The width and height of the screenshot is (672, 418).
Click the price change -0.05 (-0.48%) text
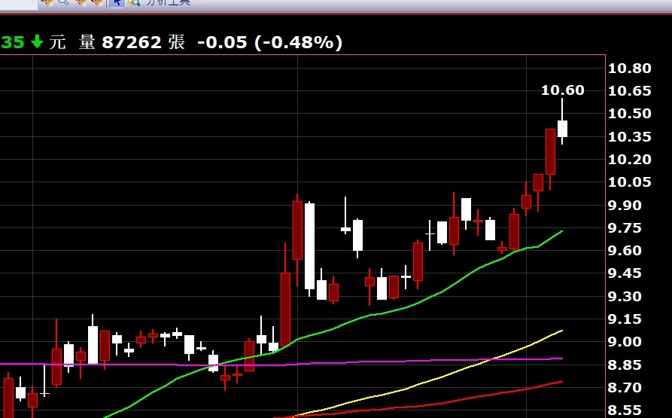point(270,42)
